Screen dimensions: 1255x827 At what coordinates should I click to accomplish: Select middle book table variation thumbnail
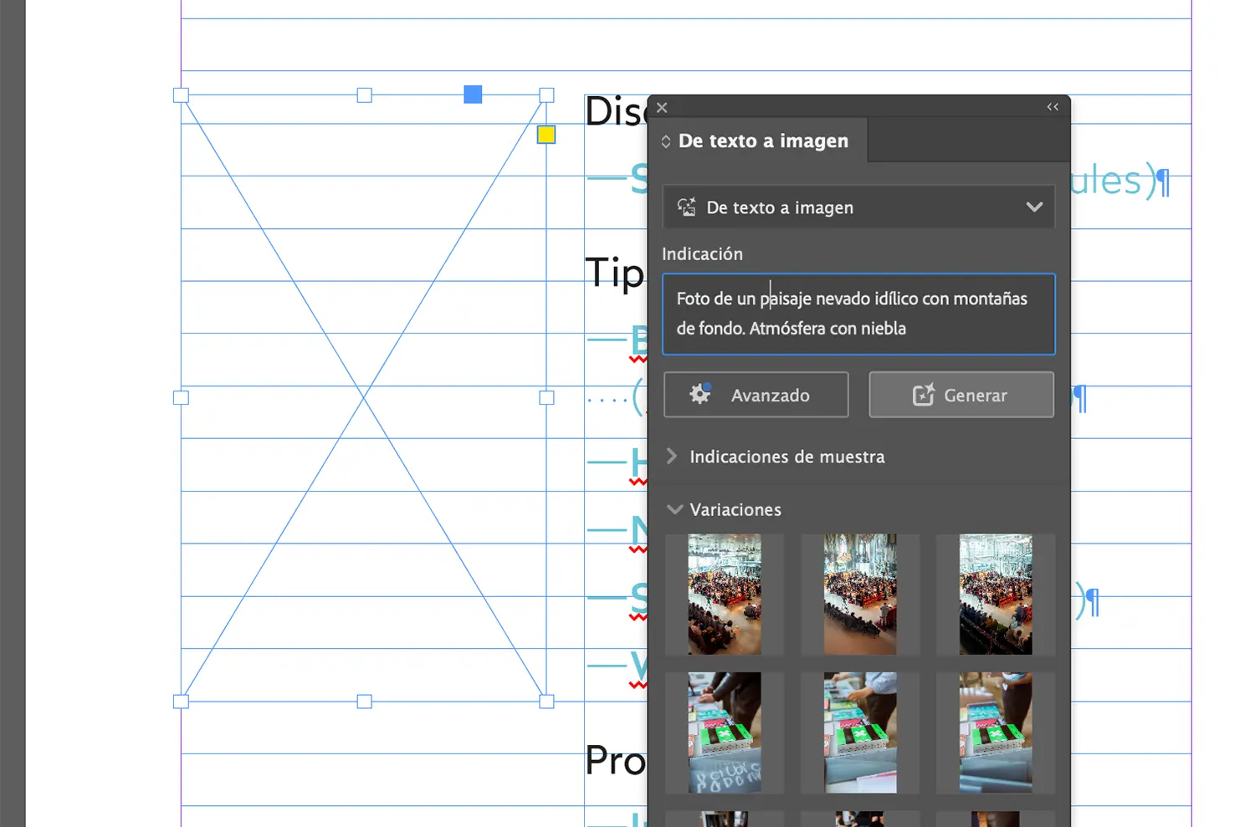860,733
